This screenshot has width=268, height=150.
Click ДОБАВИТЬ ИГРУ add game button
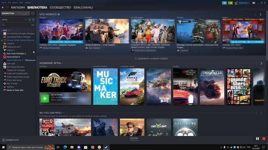(10, 140)
